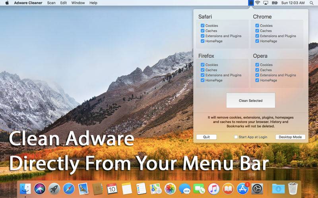The width and height of the screenshot is (318, 198).
Task: Open Spotlight search magnifier
Action: coord(312,3)
